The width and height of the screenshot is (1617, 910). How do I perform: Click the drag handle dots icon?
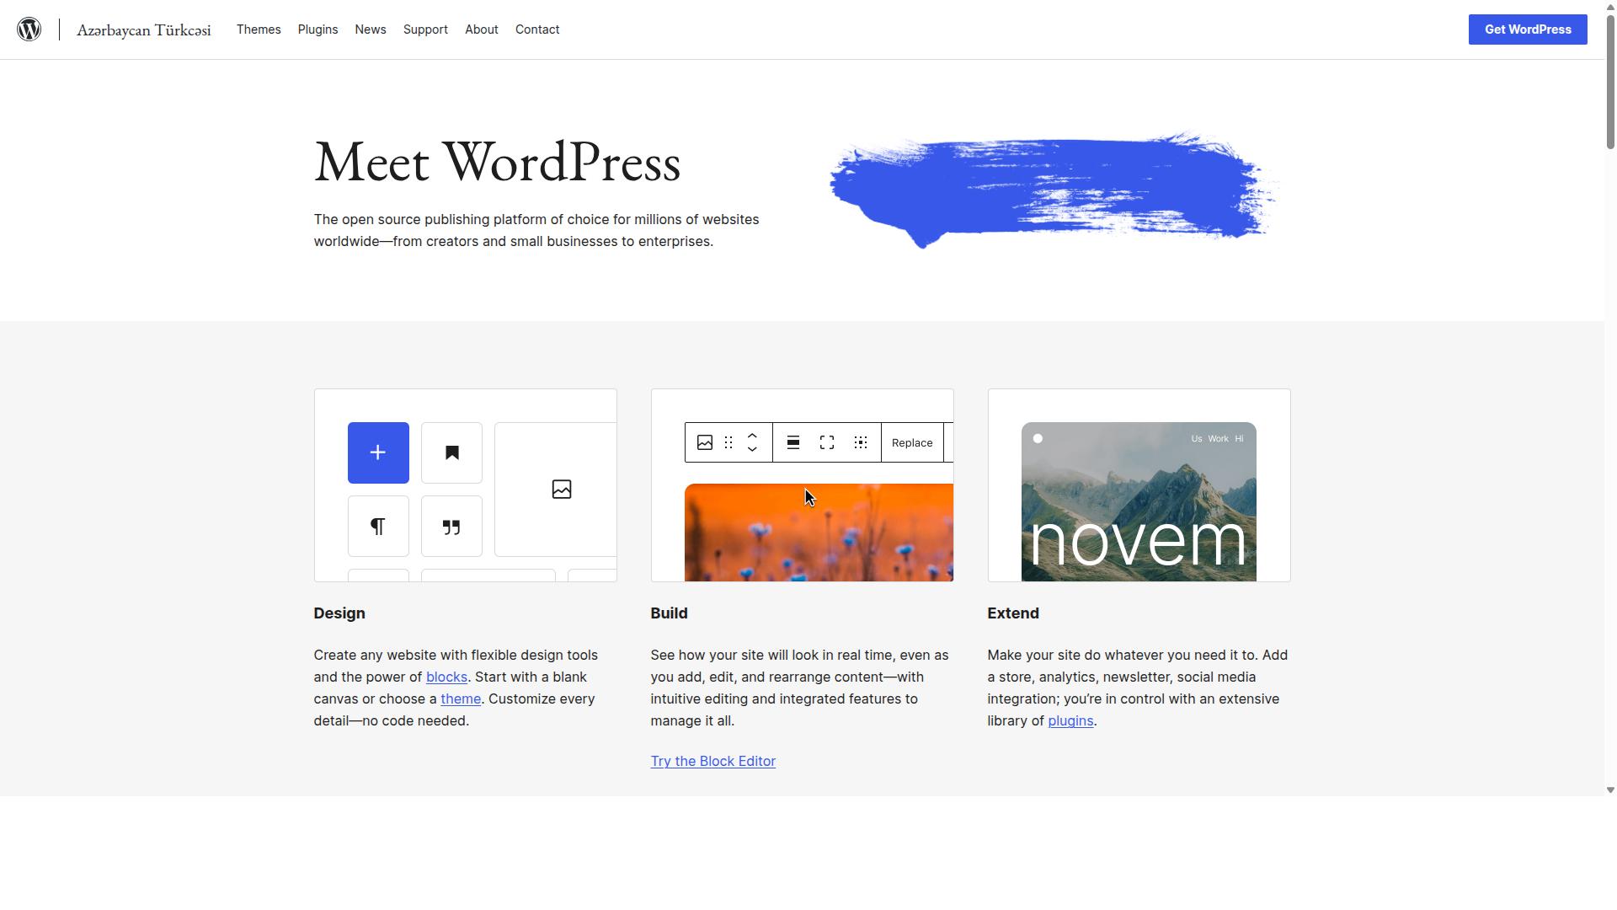728,442
